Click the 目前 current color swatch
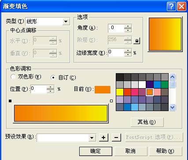188x160 pixels. click(x=103, y=89)
